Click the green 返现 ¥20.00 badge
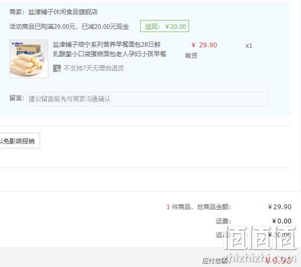The image size is (301, 267). point(165,26)
